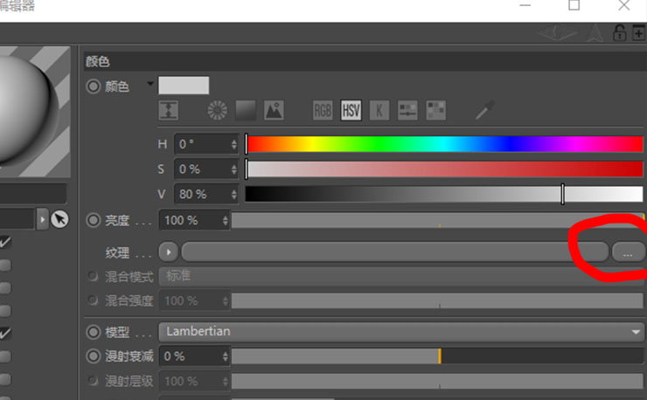The width and height of the screenshot is (647, 400).
Task: Open the color mixer sliders icon
Action: [x=407, y=110]
